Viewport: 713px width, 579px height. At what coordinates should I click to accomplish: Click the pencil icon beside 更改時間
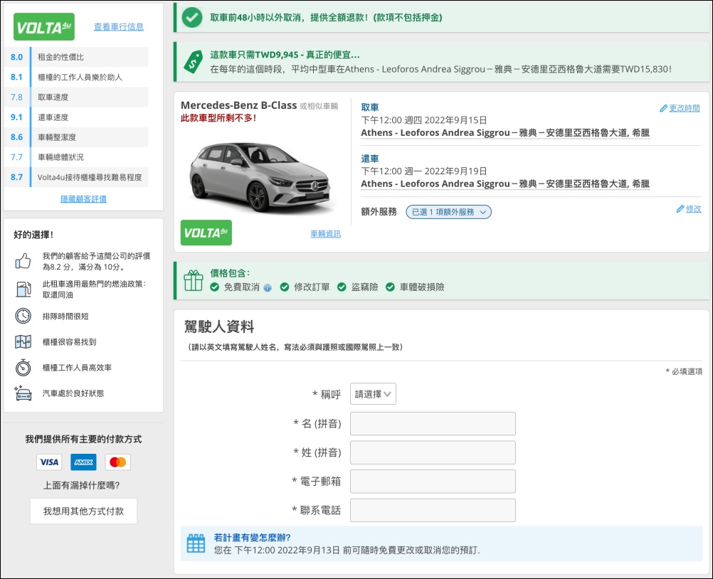click(663, 108)
